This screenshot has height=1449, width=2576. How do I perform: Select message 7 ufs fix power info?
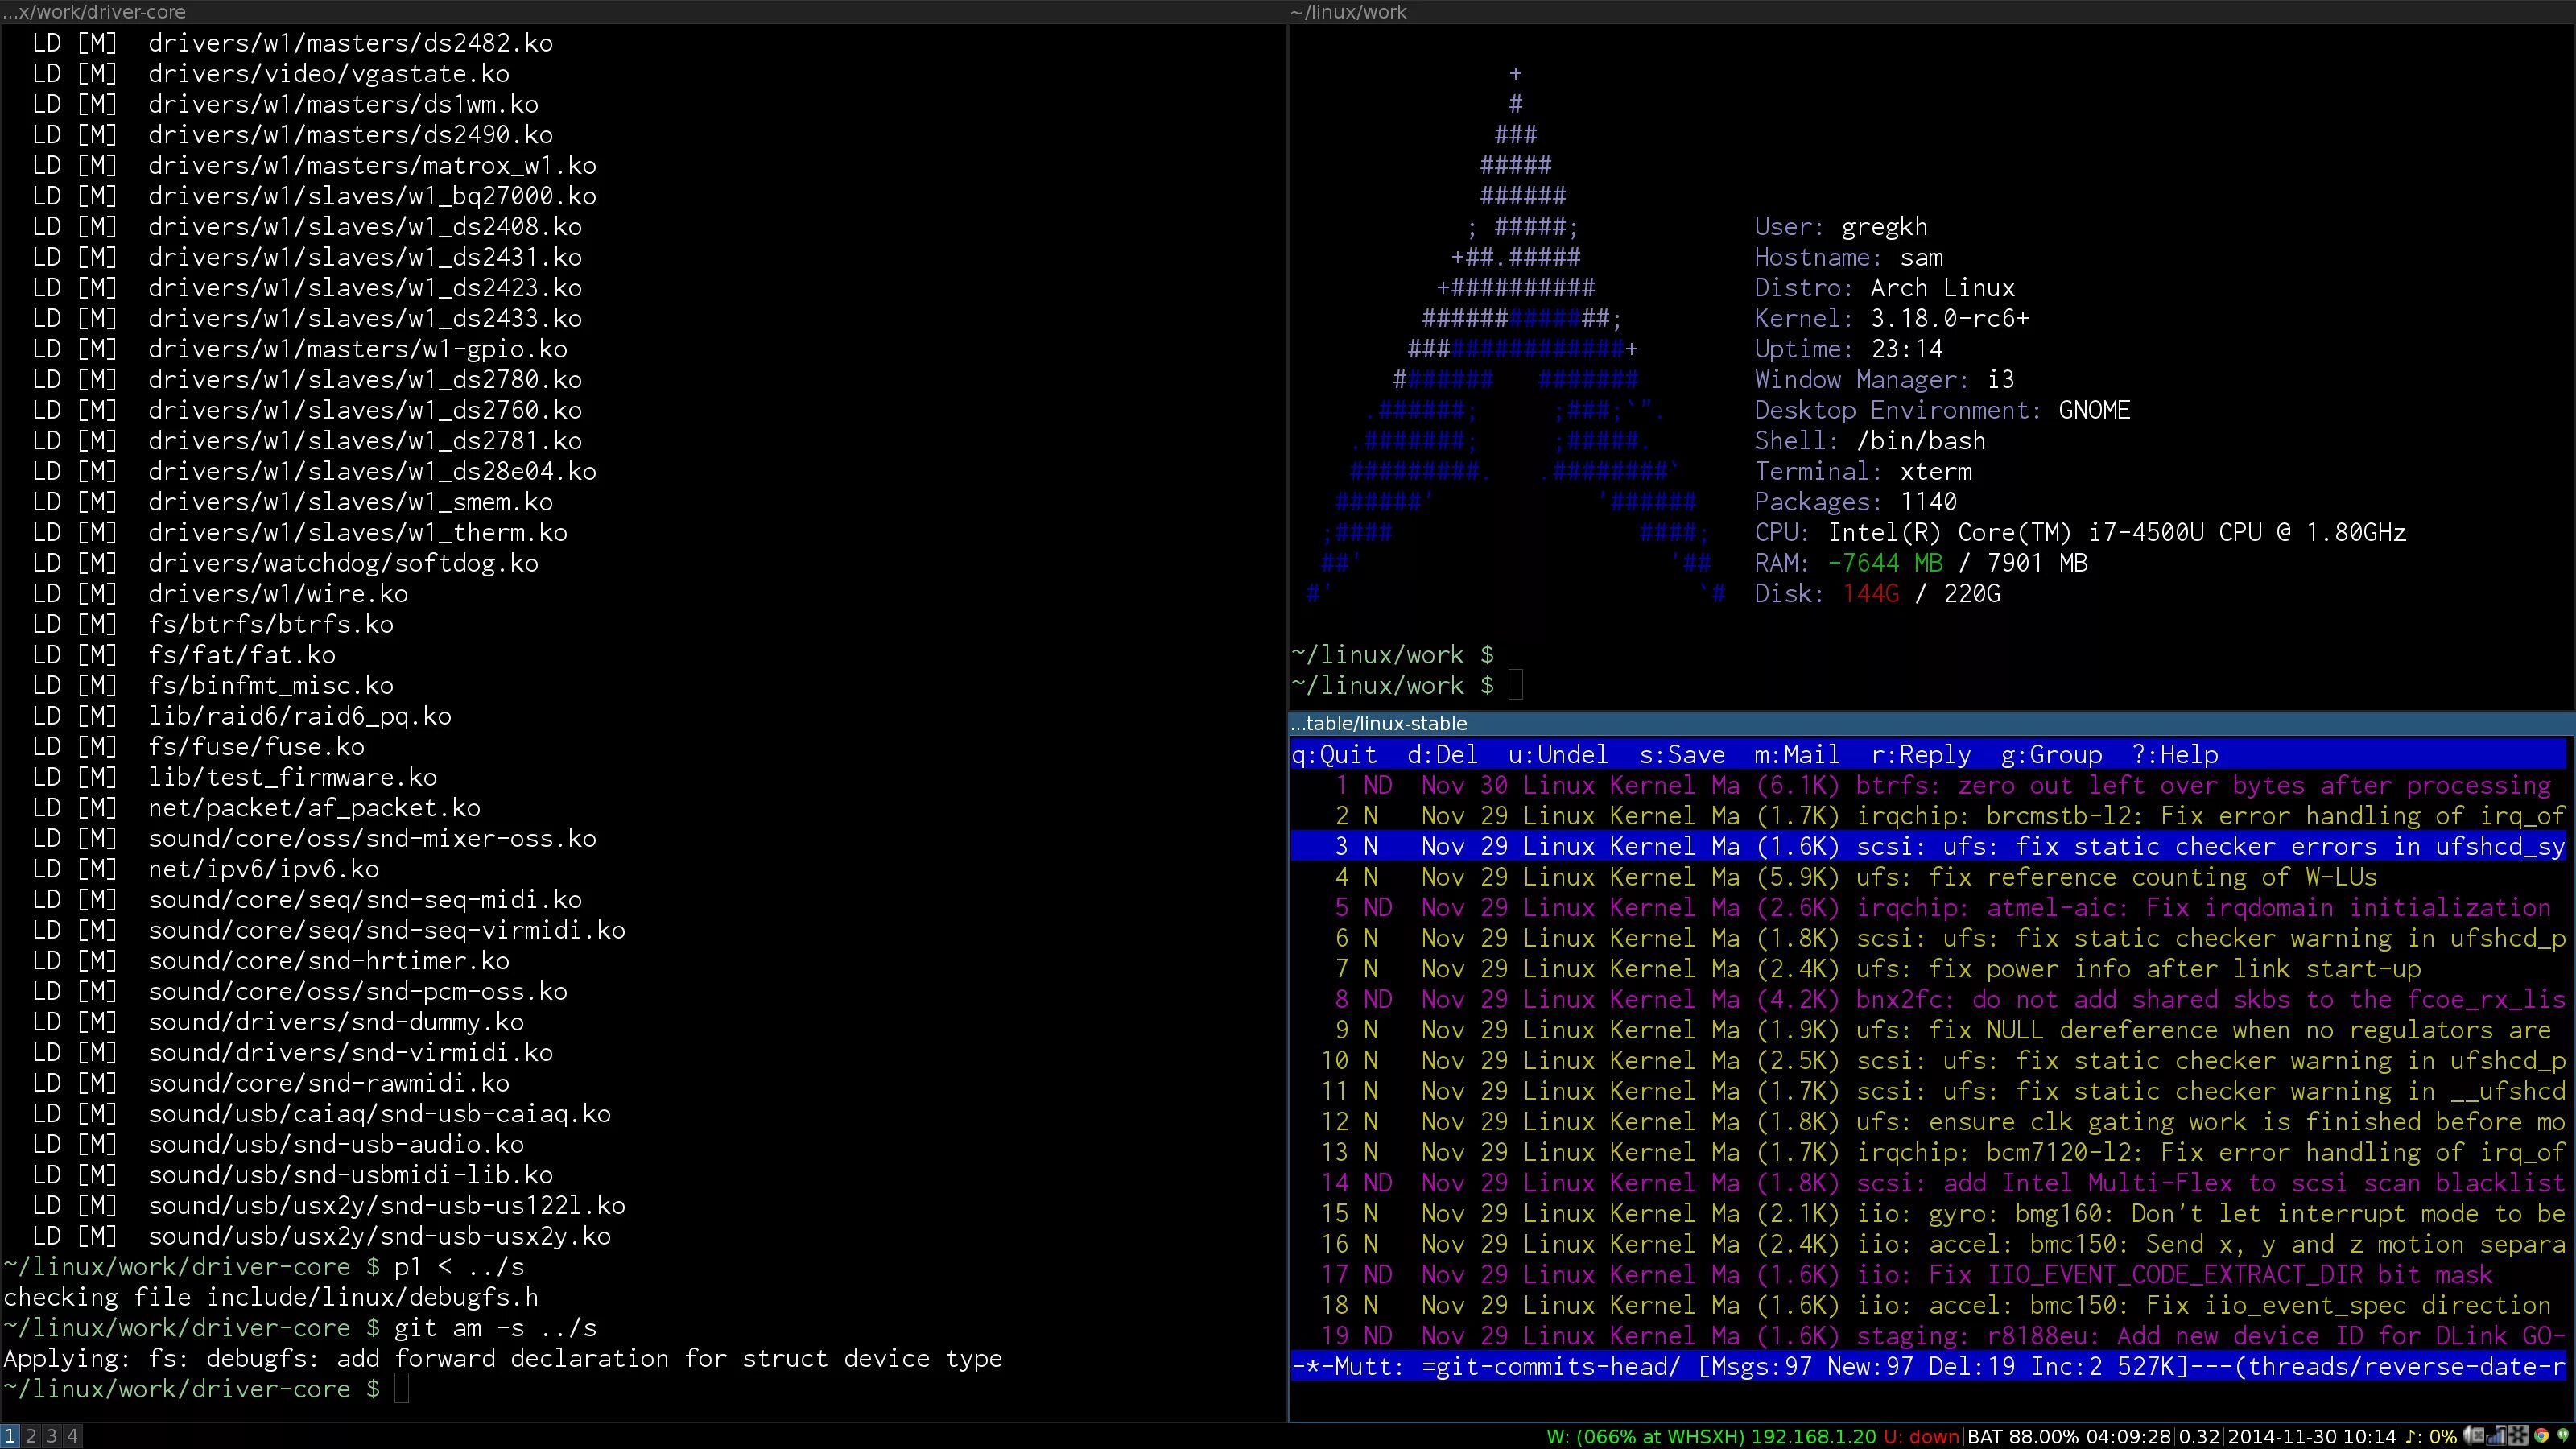1929,969
